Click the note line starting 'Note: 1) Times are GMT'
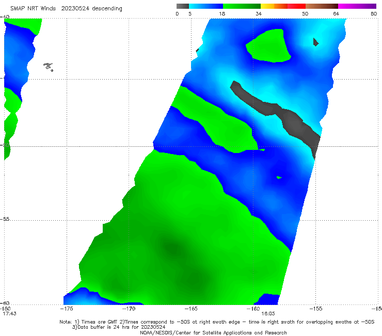Screen dimensions: 382x336 tap(217, 322)
